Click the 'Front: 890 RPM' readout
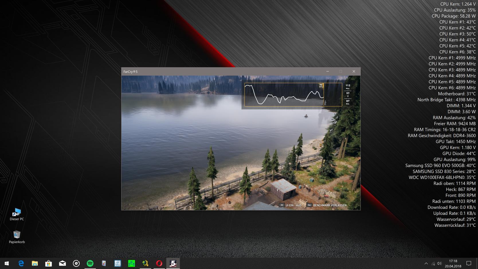The height and width of the screenshot is (269, 478). point(461,196)
